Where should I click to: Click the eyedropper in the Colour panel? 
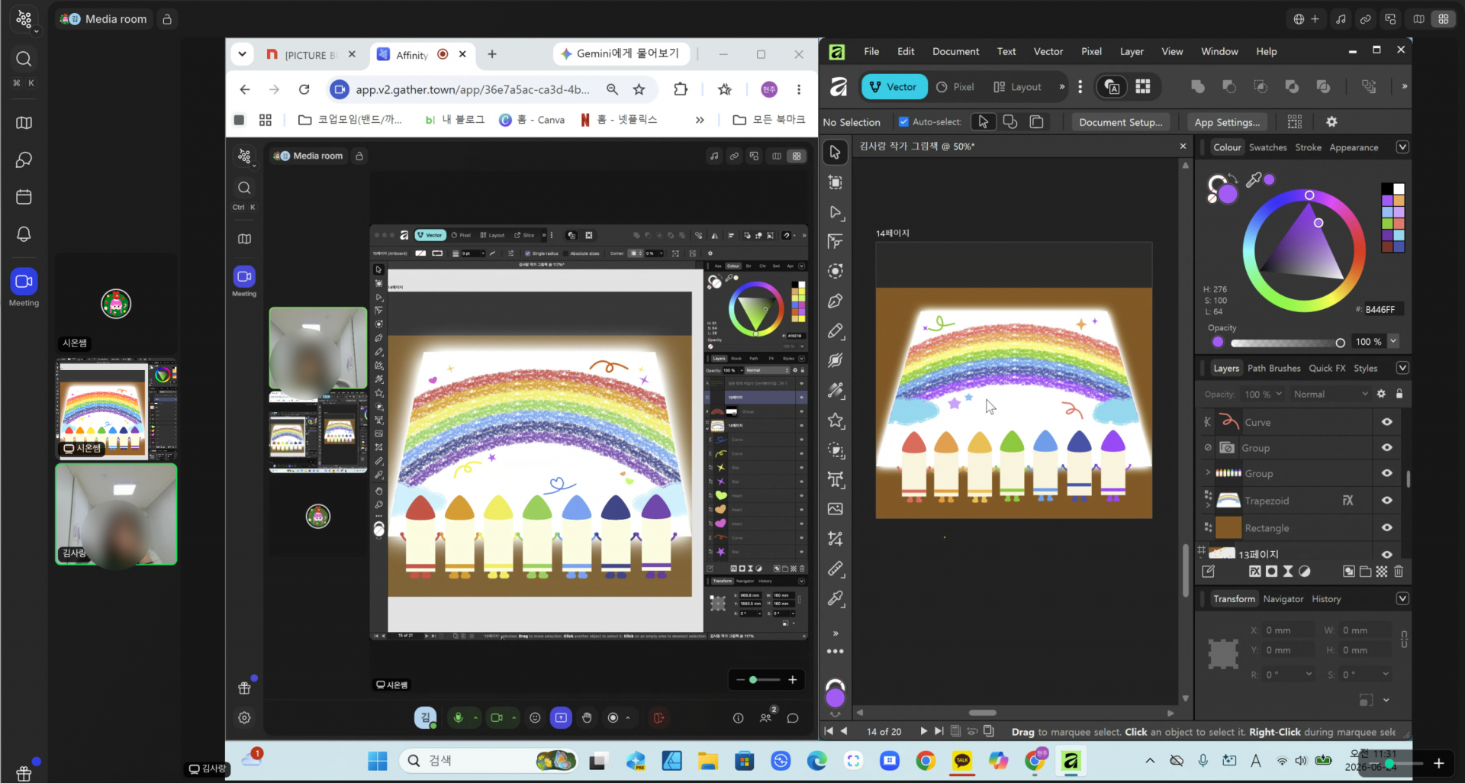1254,179
